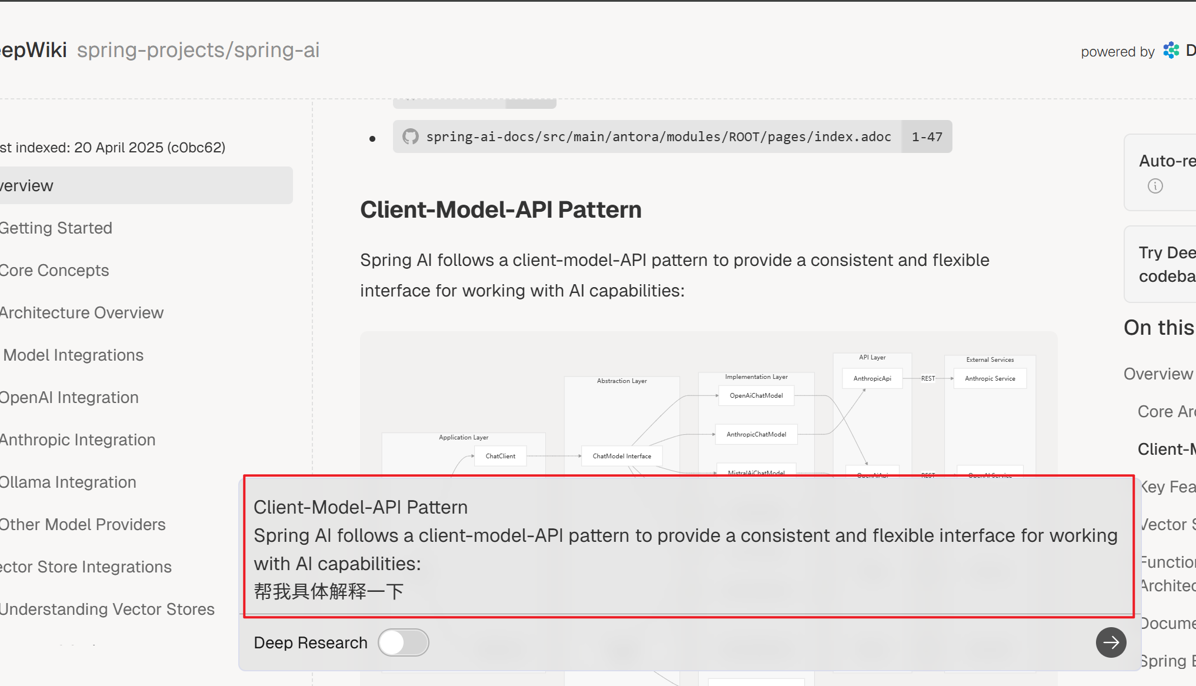Open Ollama Integration in sidebar
This screenshot has width=1196, height=686.
[x=68, y=482]
